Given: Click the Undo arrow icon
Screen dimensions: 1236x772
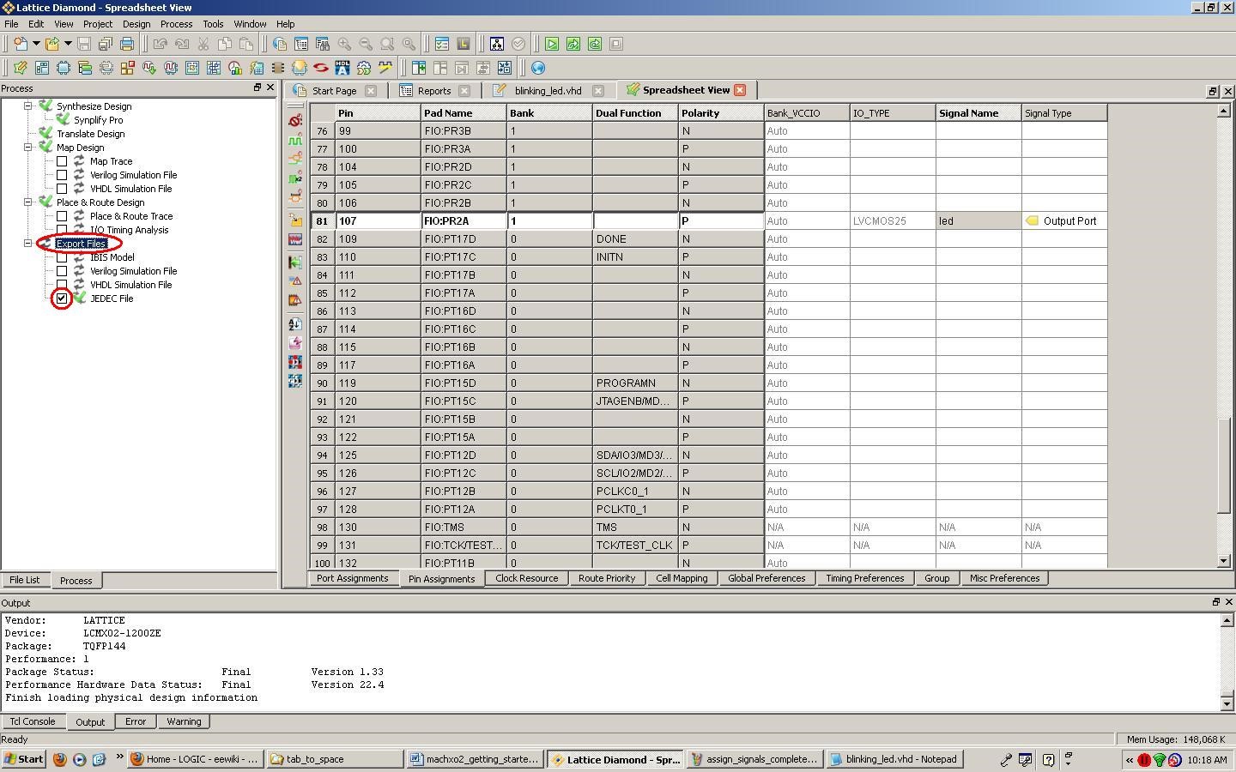Looking at the screenshot, I should pyautogui.click(x=161, y=44).
